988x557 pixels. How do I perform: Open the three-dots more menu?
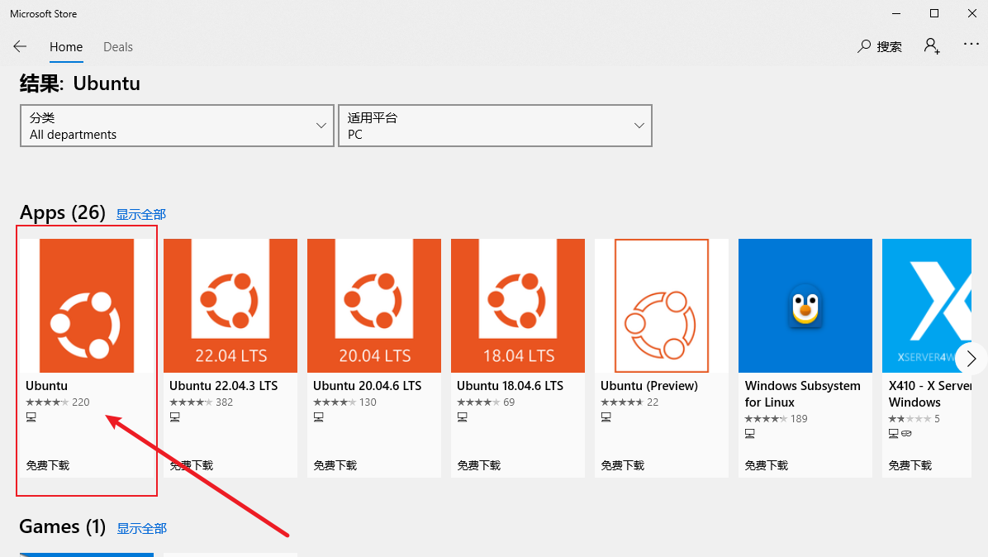[971, 44]
